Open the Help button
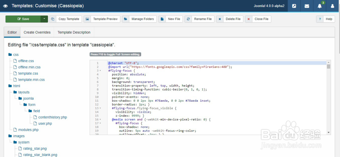 (326, 19)
